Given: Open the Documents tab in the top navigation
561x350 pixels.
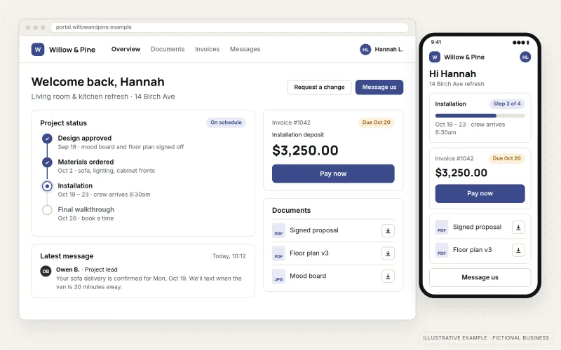Looking at the screenshot, I should point(168,49).
